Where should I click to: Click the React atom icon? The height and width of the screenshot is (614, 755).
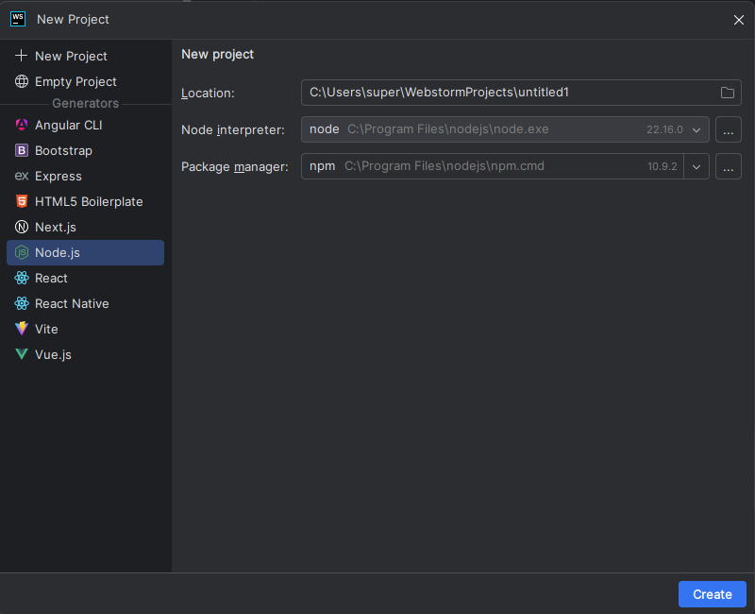pos(22,278)
